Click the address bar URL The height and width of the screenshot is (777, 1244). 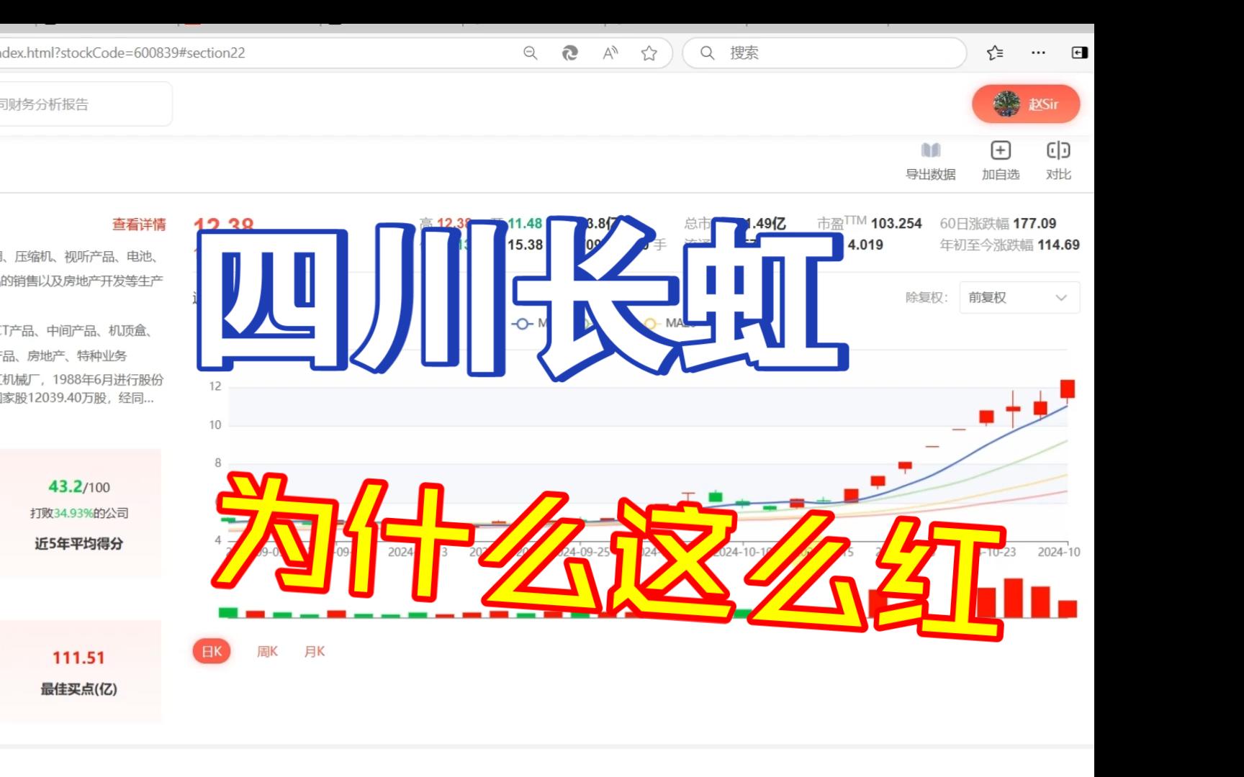pyautogui.click(x=122, y=53)
